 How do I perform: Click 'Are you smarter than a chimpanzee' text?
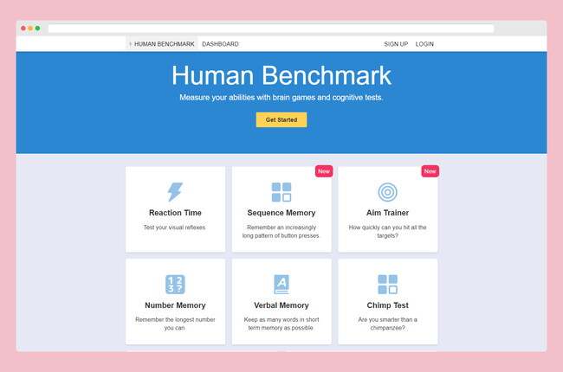[x=387, y=324]
